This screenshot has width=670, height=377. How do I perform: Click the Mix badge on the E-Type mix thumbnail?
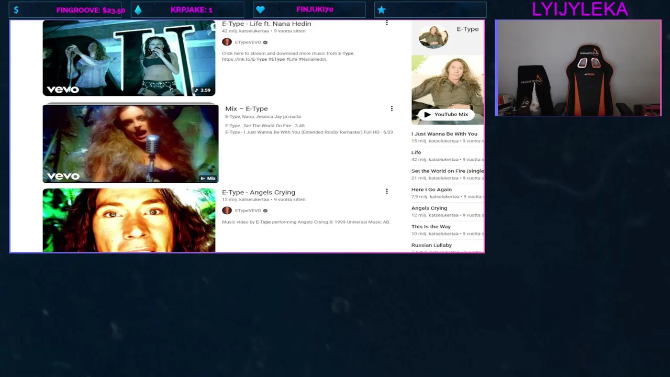coord(208,179)
